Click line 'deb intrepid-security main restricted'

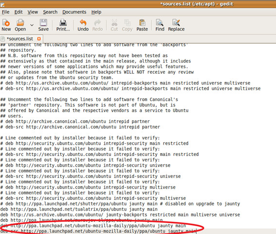[94, 143]
